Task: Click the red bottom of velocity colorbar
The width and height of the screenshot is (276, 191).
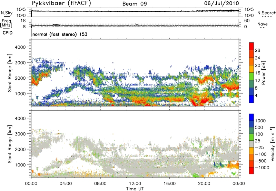Action: [x=252, y=171]
